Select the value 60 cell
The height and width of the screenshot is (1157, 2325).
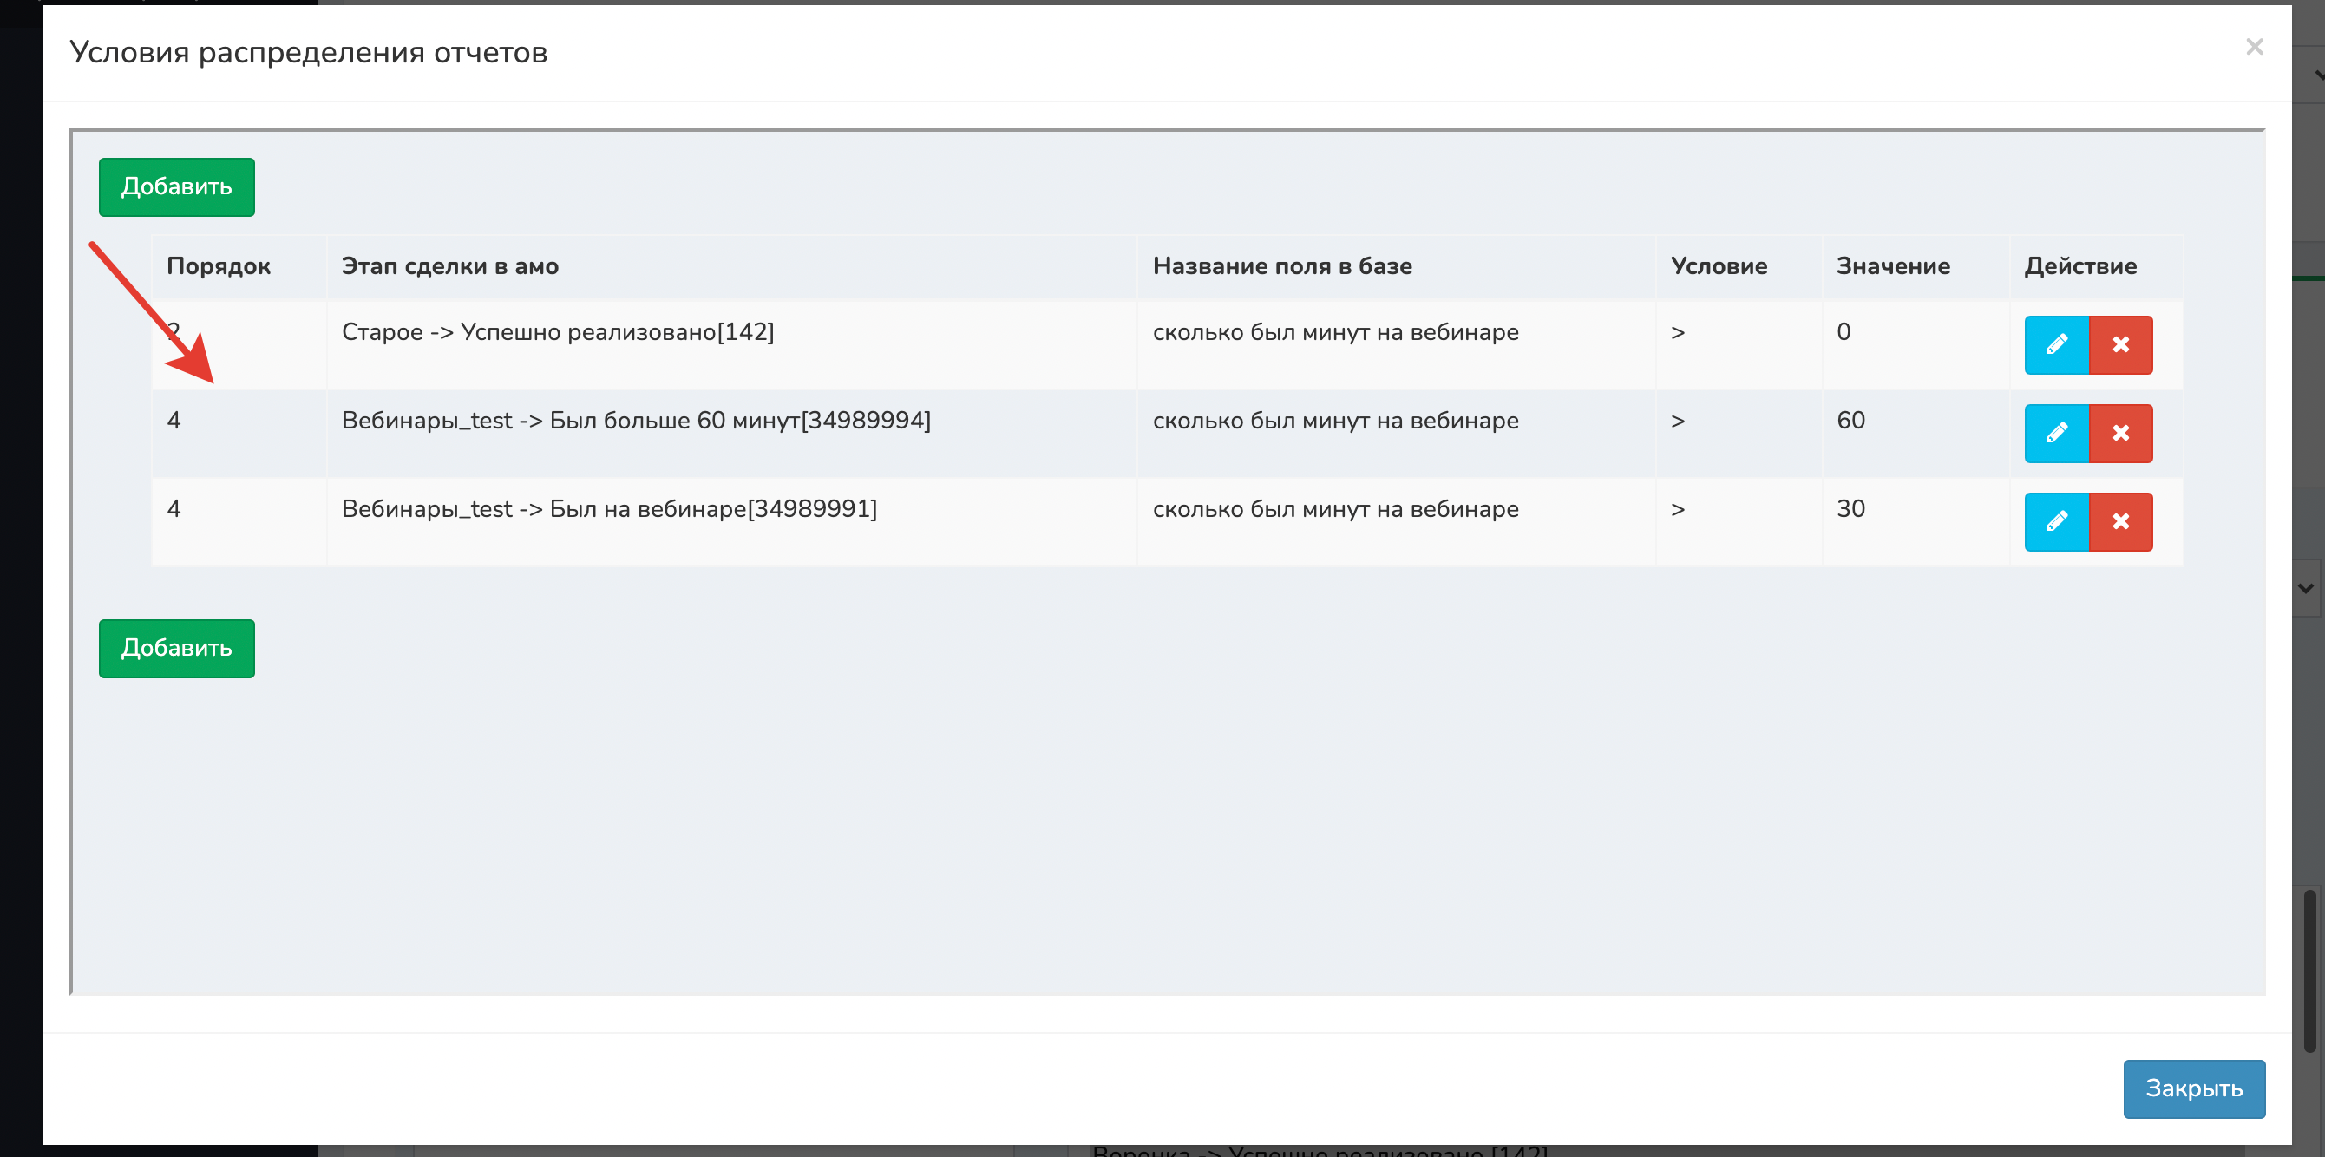click(x=1850, y=421)
